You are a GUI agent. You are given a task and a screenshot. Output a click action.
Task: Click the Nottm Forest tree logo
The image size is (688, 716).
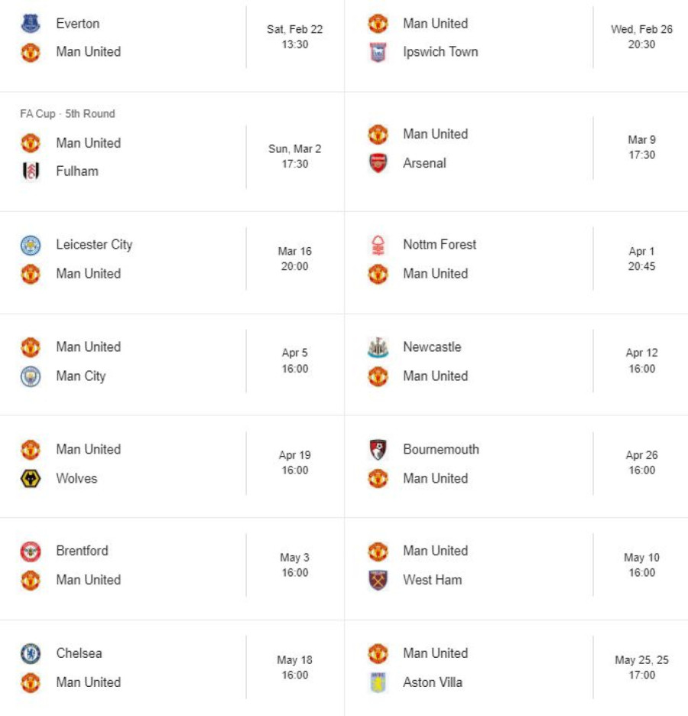coord(378,245)
